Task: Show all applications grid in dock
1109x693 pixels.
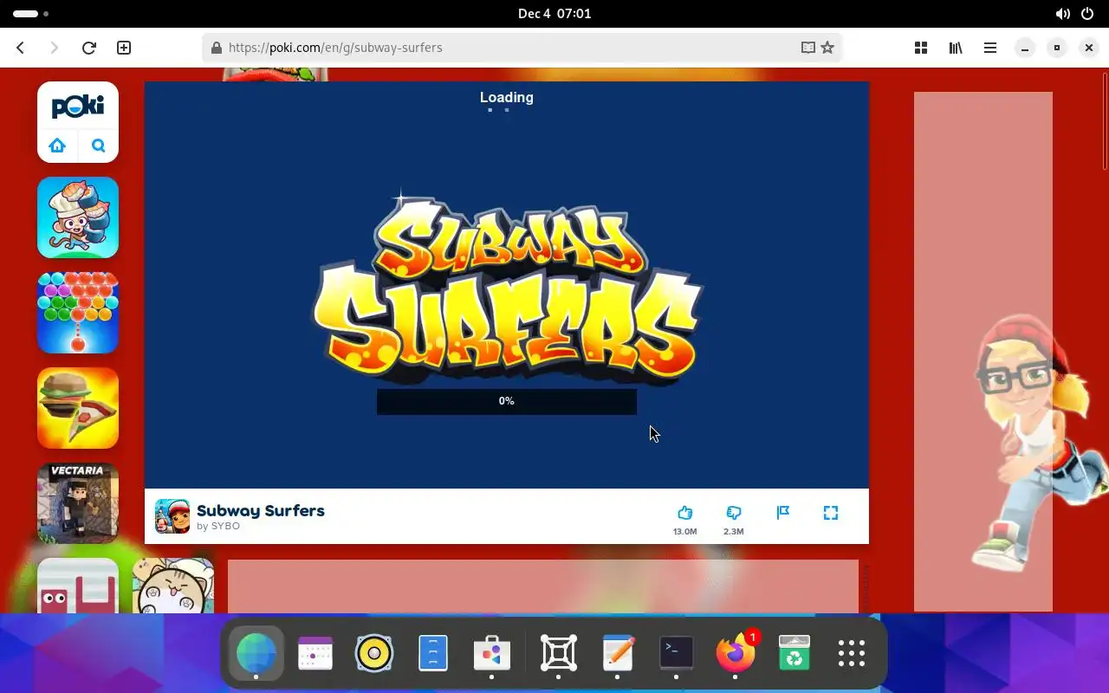Action: click(852, 653)
